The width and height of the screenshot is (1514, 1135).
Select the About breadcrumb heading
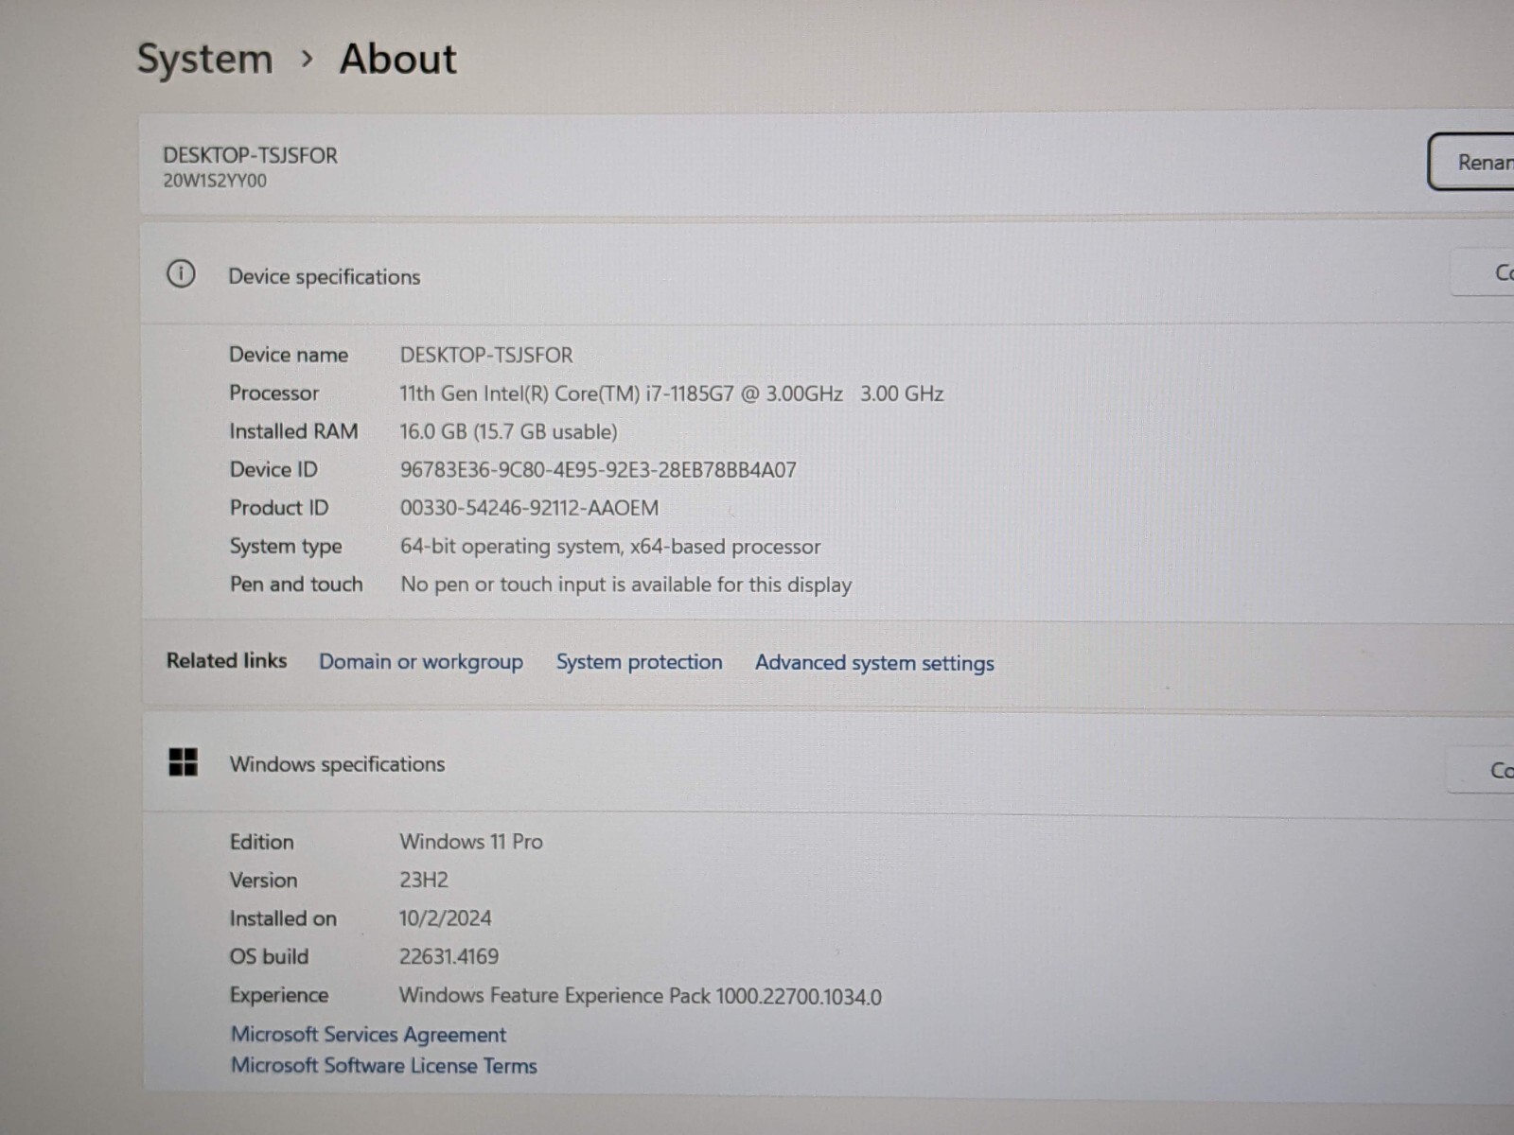point(397,59)
